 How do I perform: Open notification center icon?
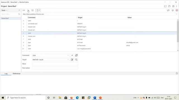coord(175,97)
